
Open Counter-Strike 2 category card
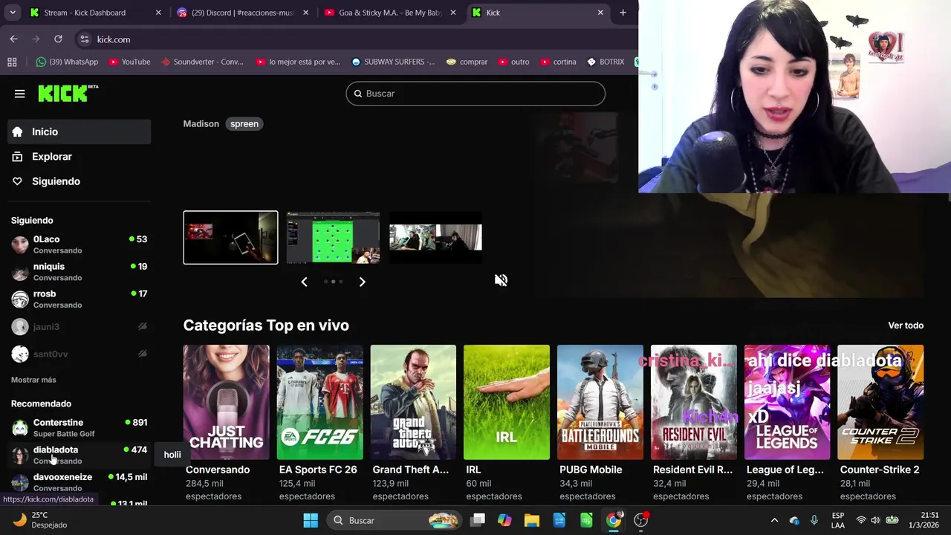880,402
